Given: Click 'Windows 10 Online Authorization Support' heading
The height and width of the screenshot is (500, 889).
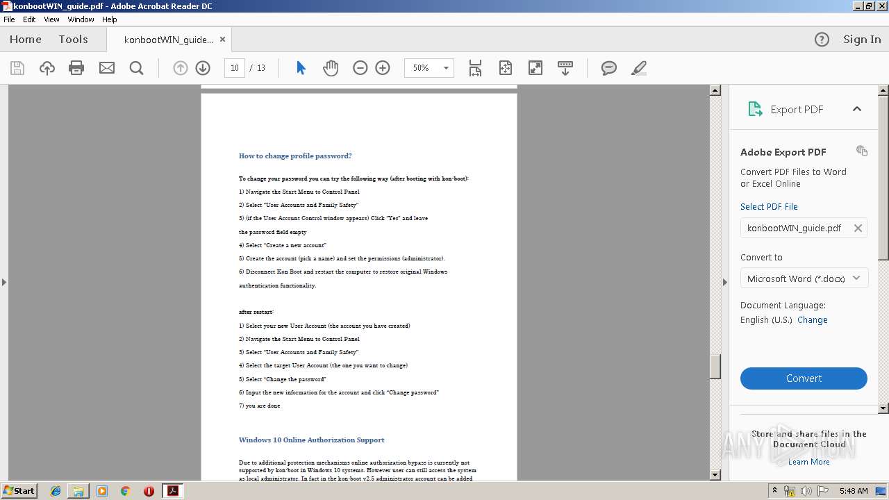Looking at the screenshot, I should [311, 440].
